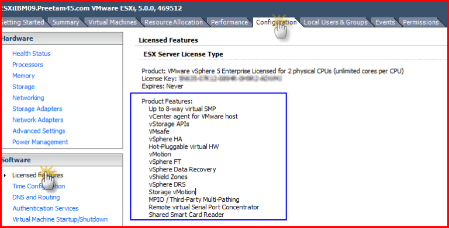Image resolution: width=449 pixels, height=228 pixels.
Task: Click the vMotion feature line
Action: point(160,155)
